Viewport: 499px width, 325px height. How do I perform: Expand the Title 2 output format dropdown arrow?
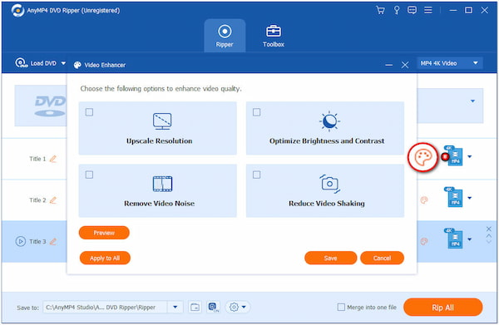pyautogui.click(x=469, y=198)
